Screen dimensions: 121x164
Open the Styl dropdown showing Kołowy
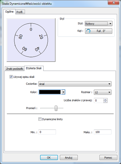click(98, 24)
